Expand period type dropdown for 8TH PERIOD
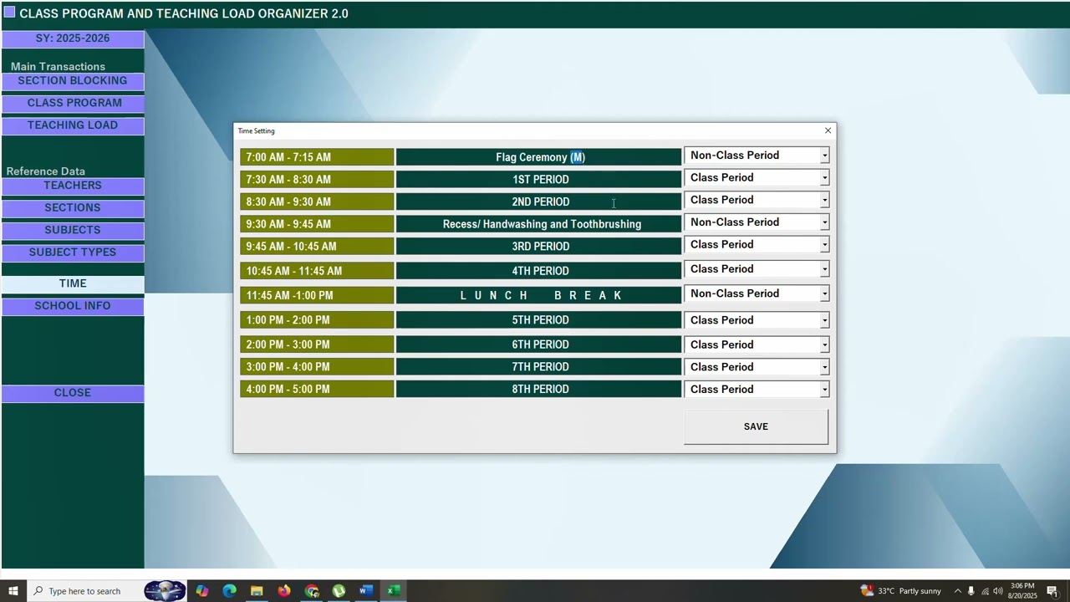Screen dimensions: 1070x602 point(824,390)
